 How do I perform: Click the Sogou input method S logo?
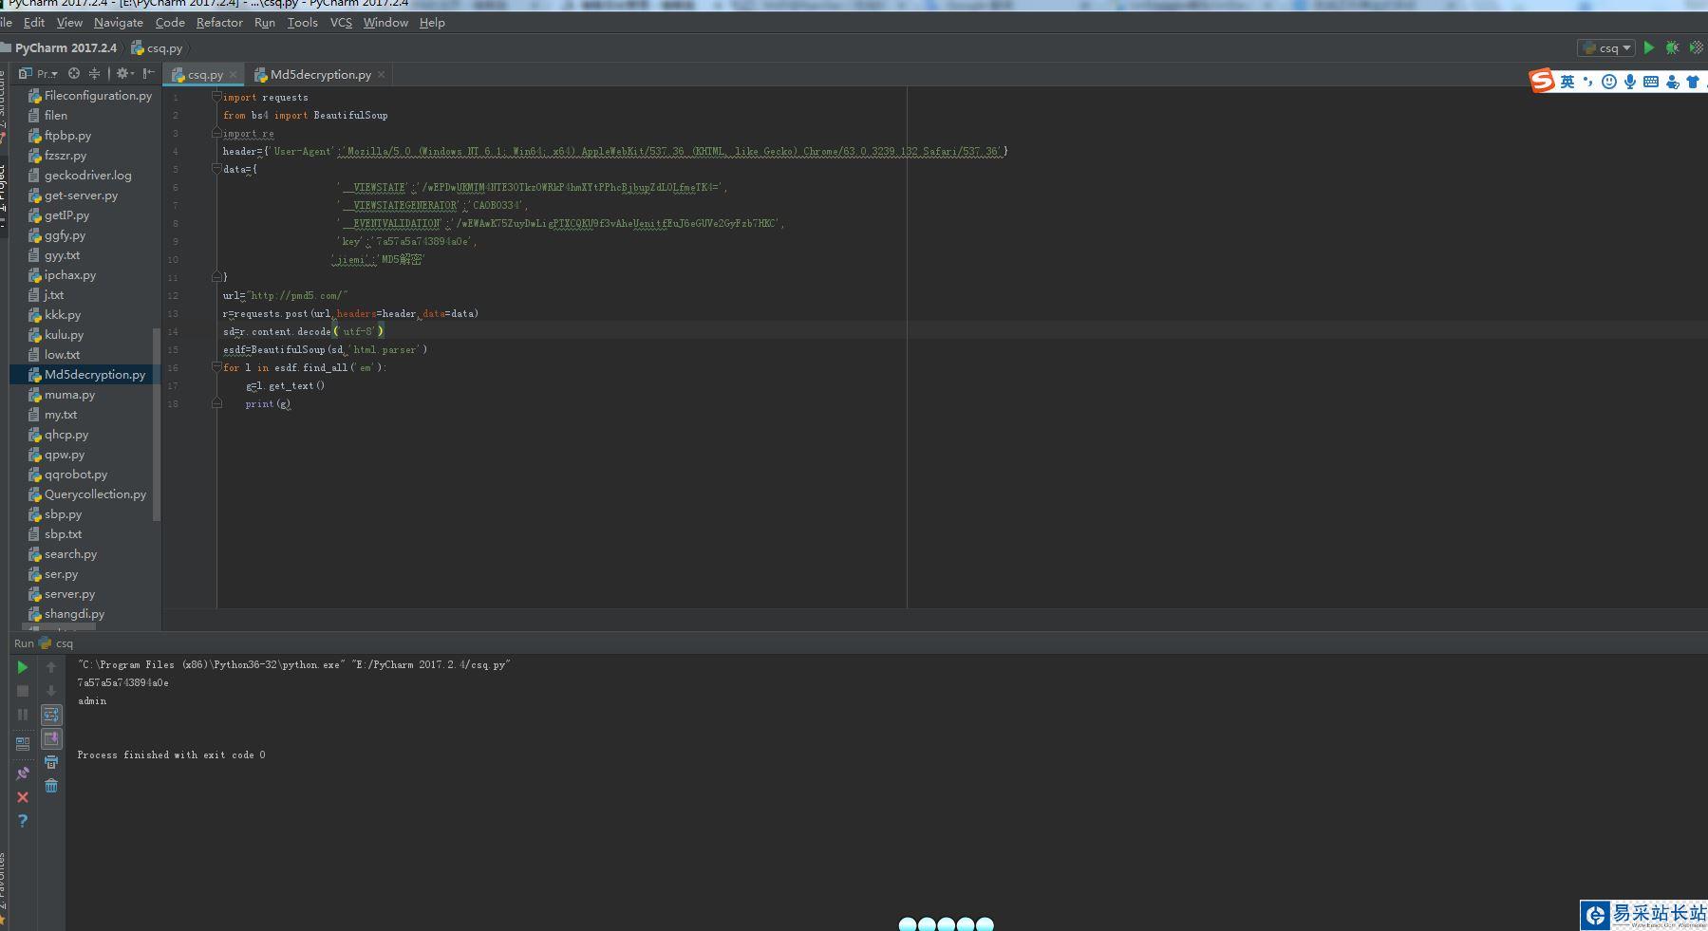click(1542, 81)
